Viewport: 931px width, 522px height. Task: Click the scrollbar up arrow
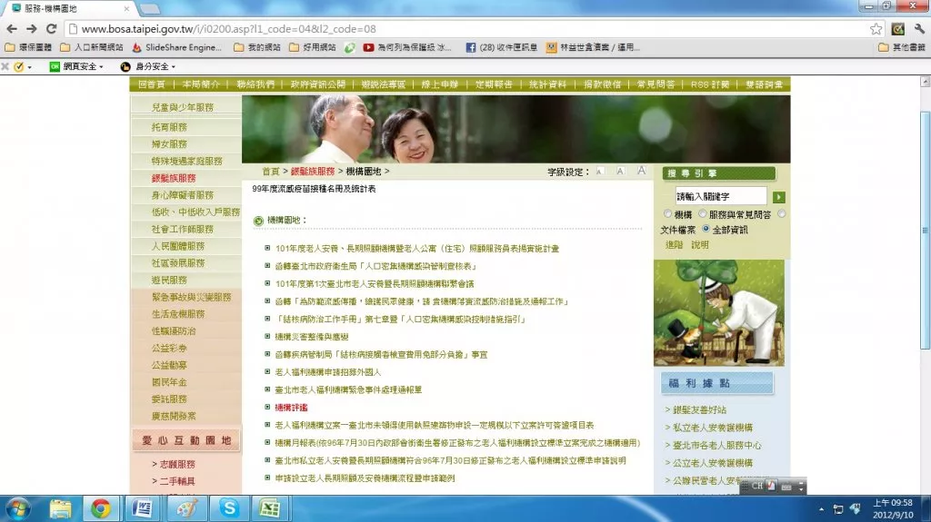coord(925,82)
